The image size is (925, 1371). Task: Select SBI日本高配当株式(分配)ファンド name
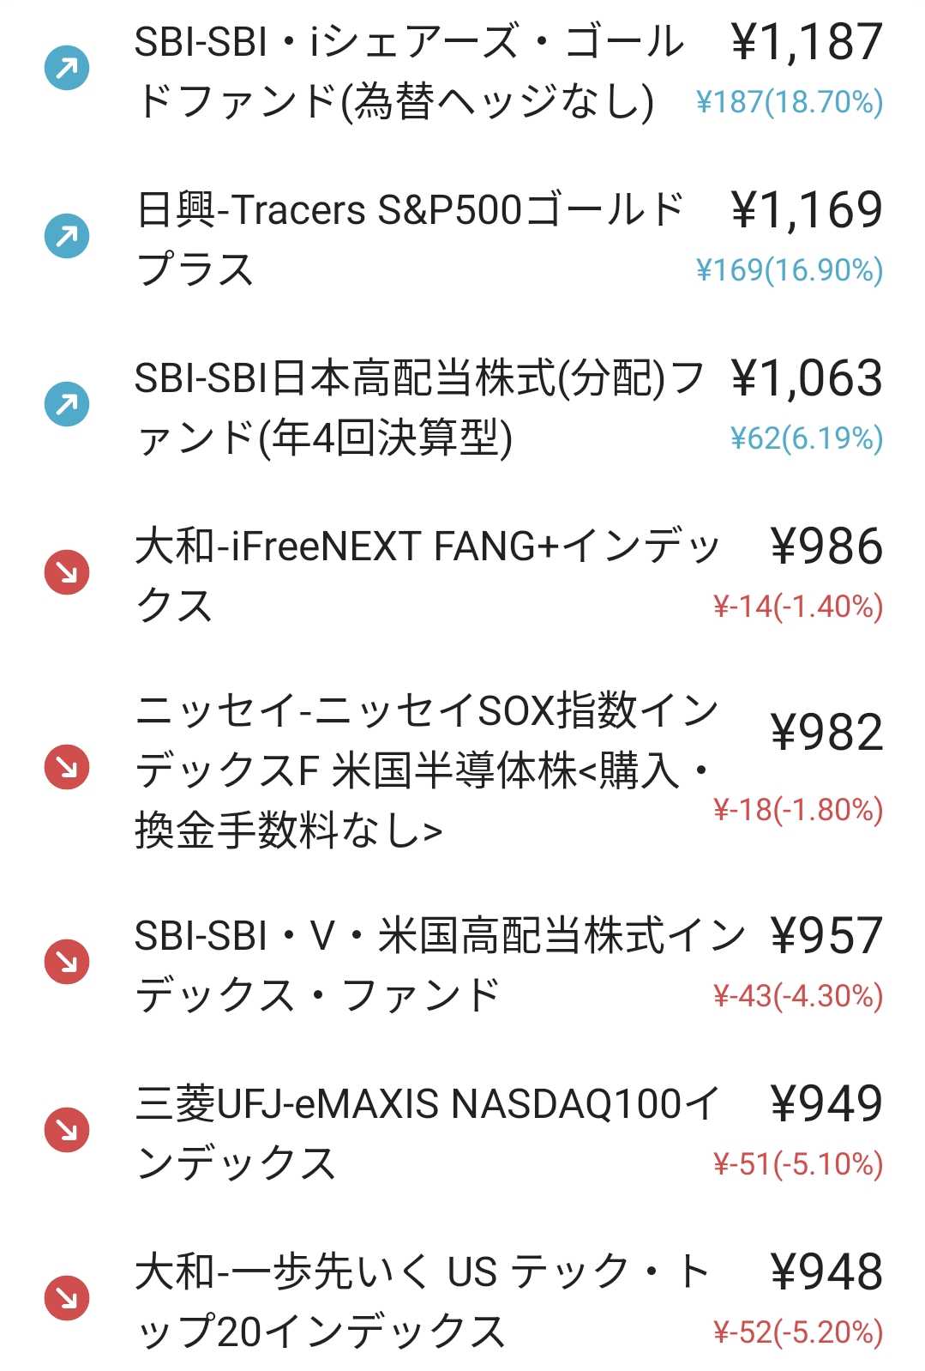tap(420, 408)
